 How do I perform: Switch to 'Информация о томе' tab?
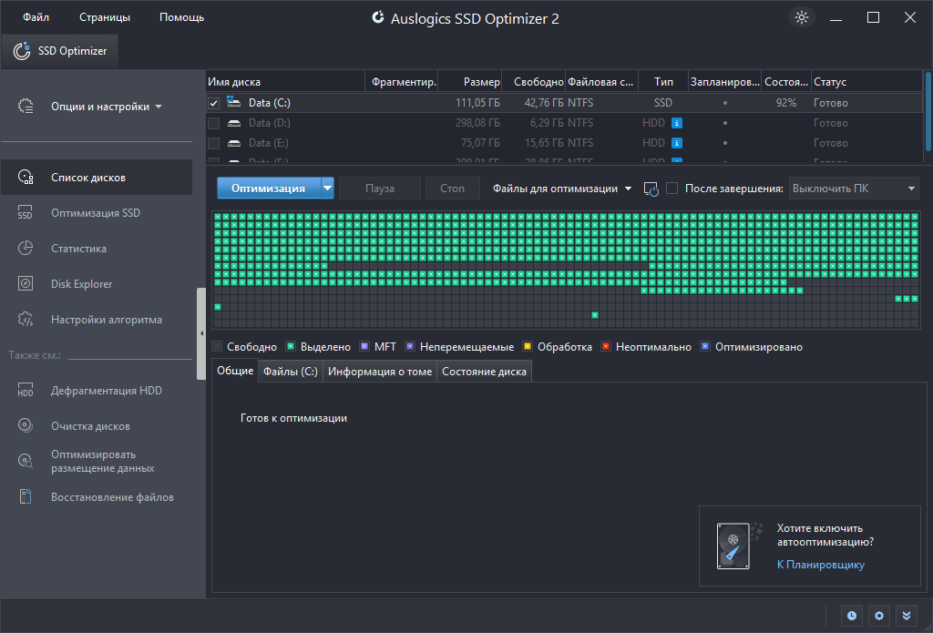380,372
